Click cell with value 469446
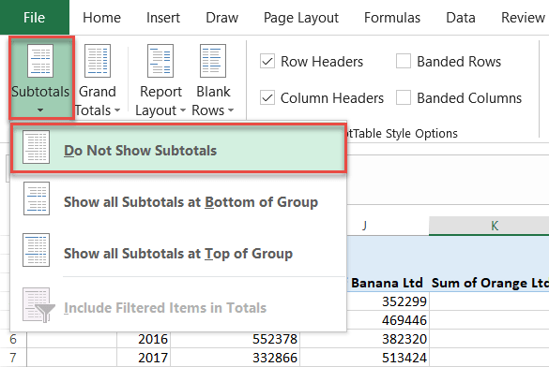 pyautogui.click(x=388, y=320)
